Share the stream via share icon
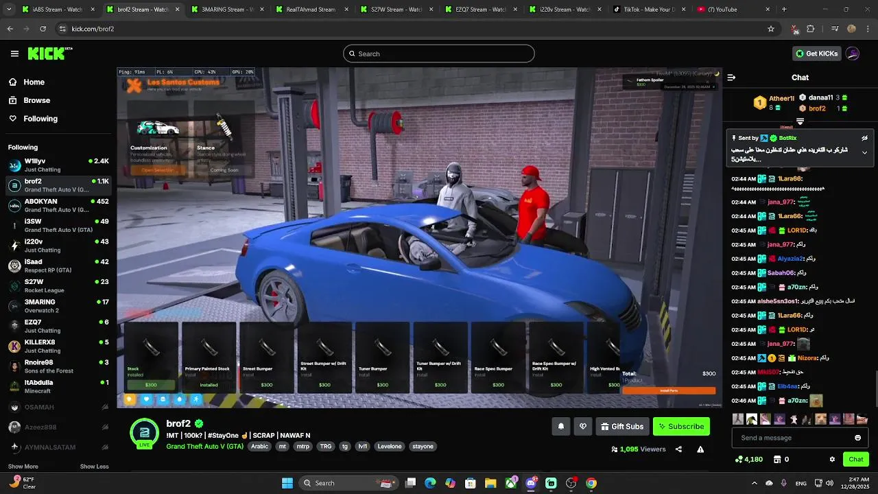This screenshot has height=494, width=878. (678, 449)
